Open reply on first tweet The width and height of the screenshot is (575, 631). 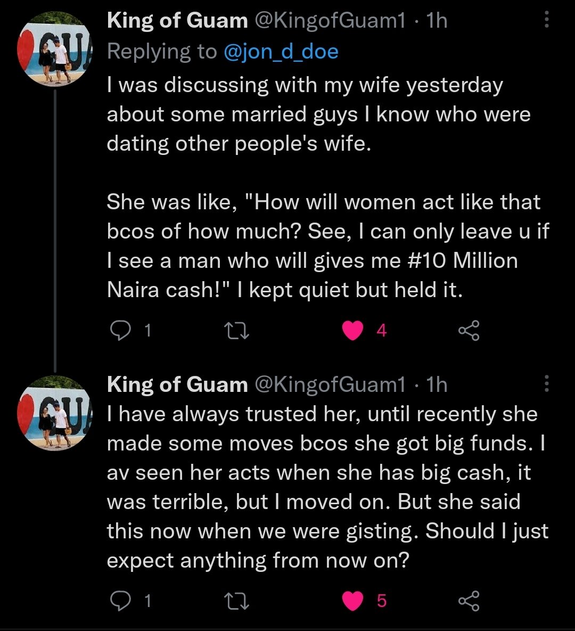[120, 331]
